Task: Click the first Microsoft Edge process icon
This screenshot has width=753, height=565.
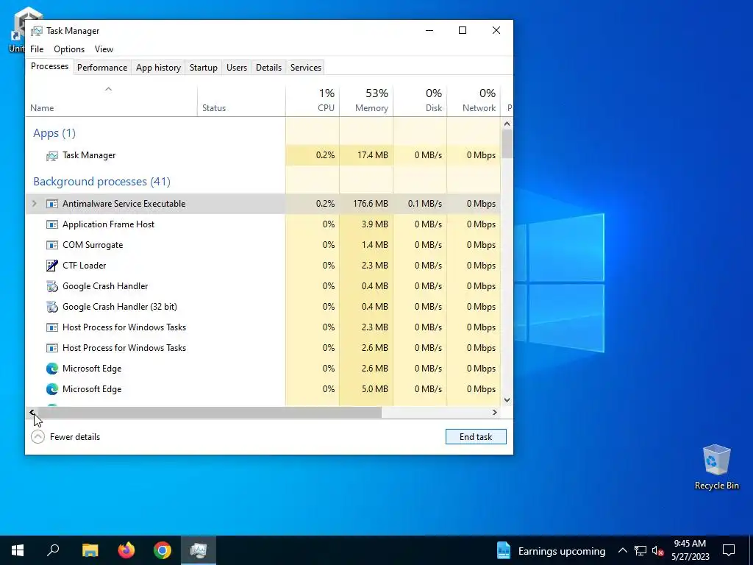Action: tap(52, 369)
